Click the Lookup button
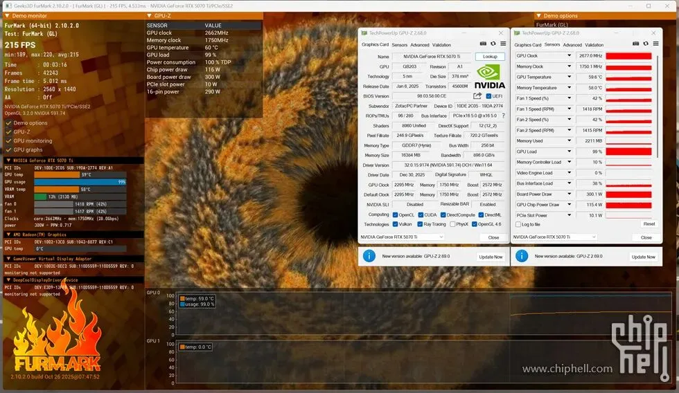The image size is (679, 393). click(x=490, y=57)
